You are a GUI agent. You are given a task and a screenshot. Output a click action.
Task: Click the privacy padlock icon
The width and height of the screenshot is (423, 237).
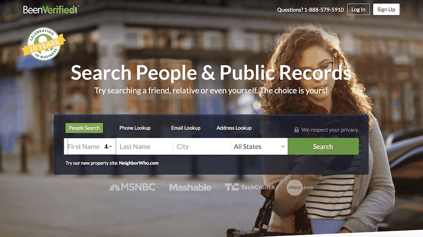point(296,130)
